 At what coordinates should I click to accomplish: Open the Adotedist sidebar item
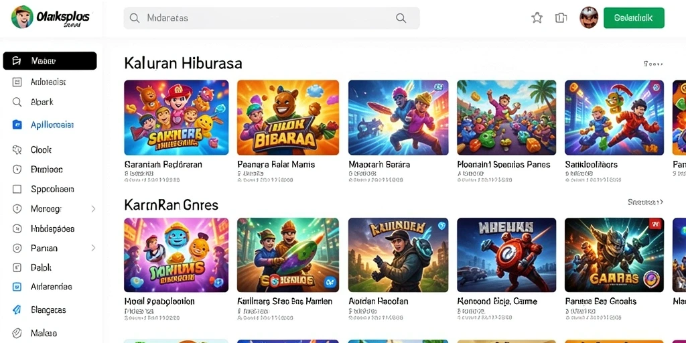pos(50,82)
